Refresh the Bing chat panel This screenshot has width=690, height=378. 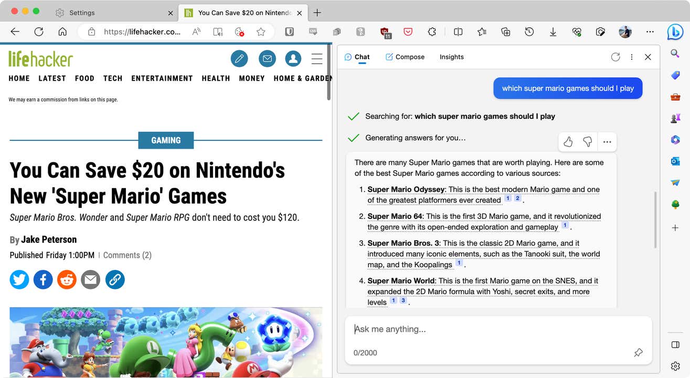pos(615,57)
